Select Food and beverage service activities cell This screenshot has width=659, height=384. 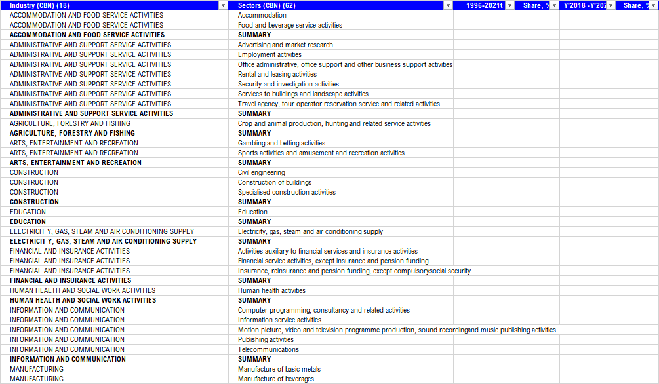coord(341,25)
